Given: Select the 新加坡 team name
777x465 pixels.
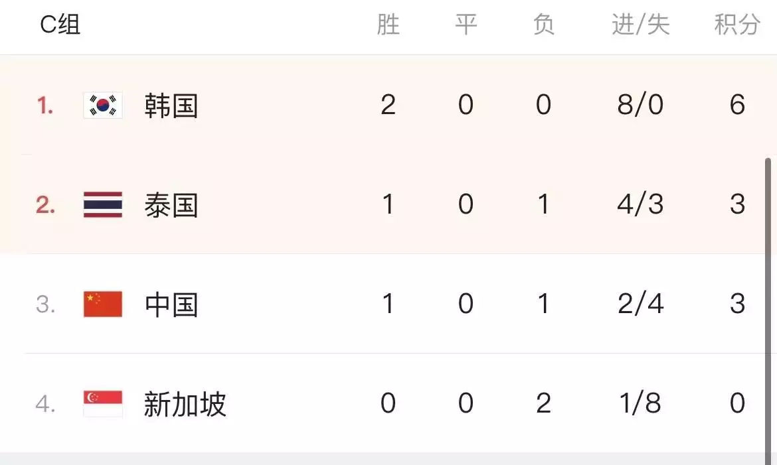Looking at the screenshot, I should coord(185,404).
